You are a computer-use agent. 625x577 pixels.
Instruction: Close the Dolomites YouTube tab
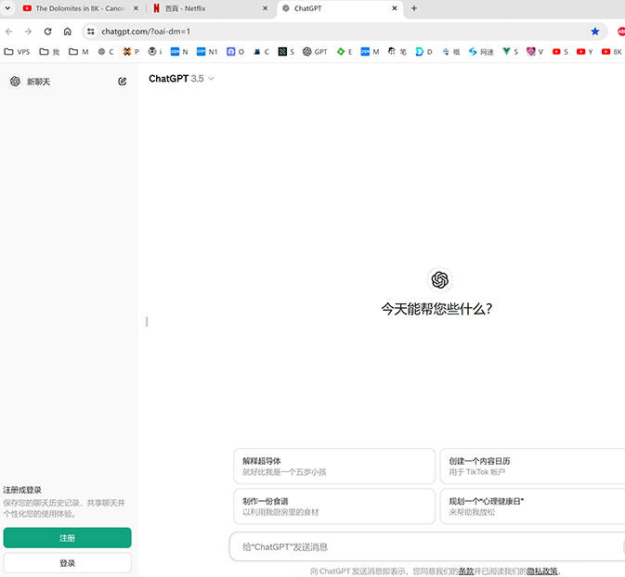136,8
